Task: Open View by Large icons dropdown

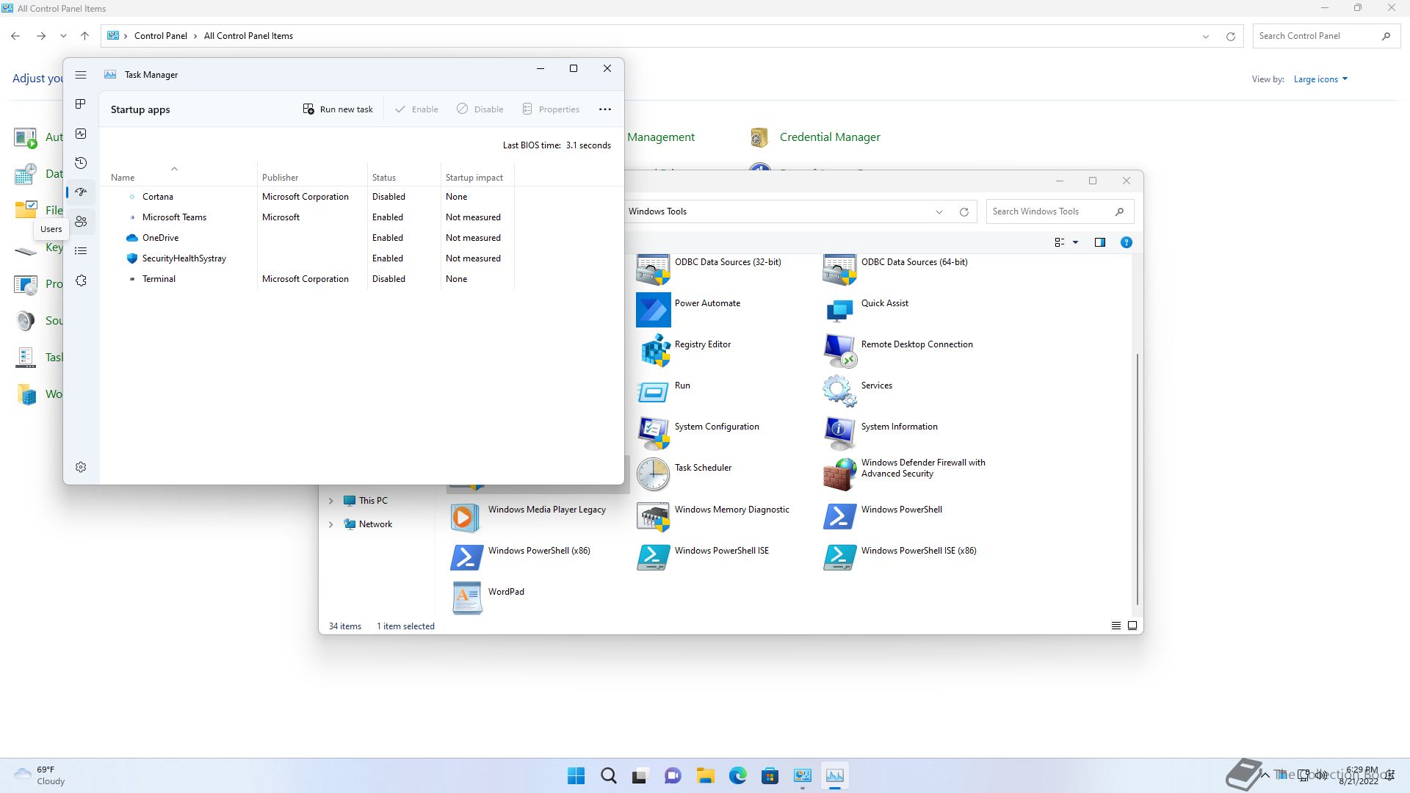Action: (1320, 79)
